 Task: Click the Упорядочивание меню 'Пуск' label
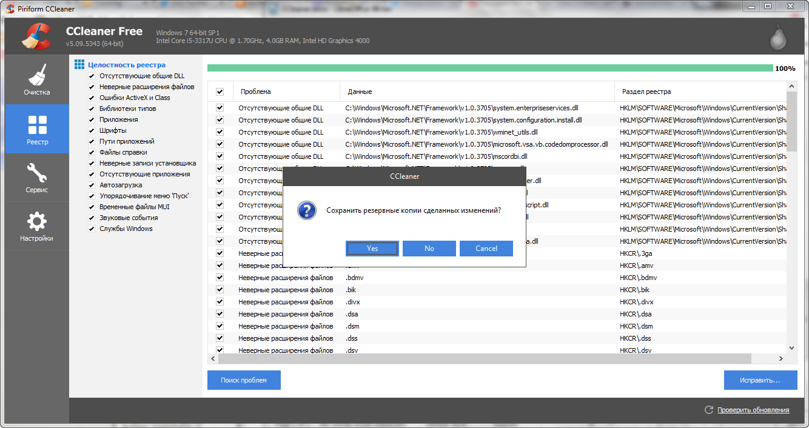[144, 196]
